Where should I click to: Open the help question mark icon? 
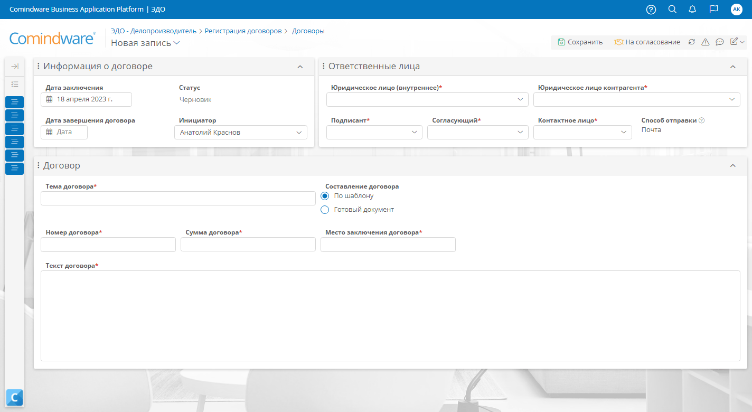click(651, 10)
